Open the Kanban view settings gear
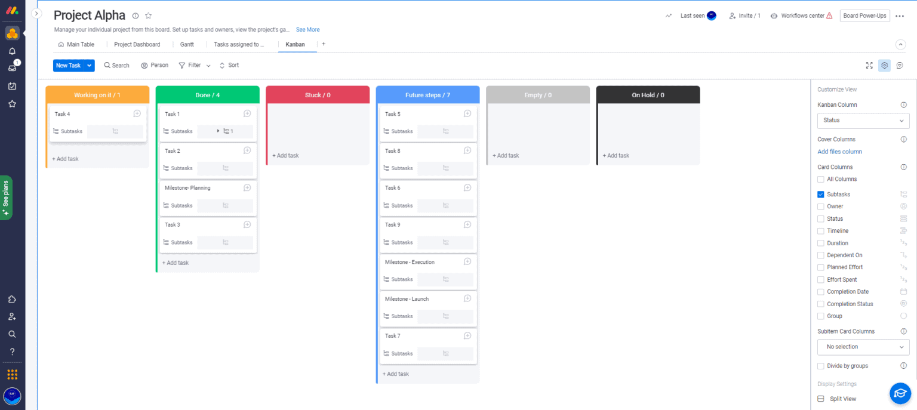917x410 pixels. (884, 65)
